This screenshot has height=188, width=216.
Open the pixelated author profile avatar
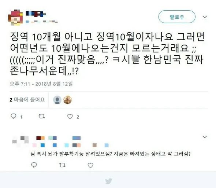[x=15, y=18]
